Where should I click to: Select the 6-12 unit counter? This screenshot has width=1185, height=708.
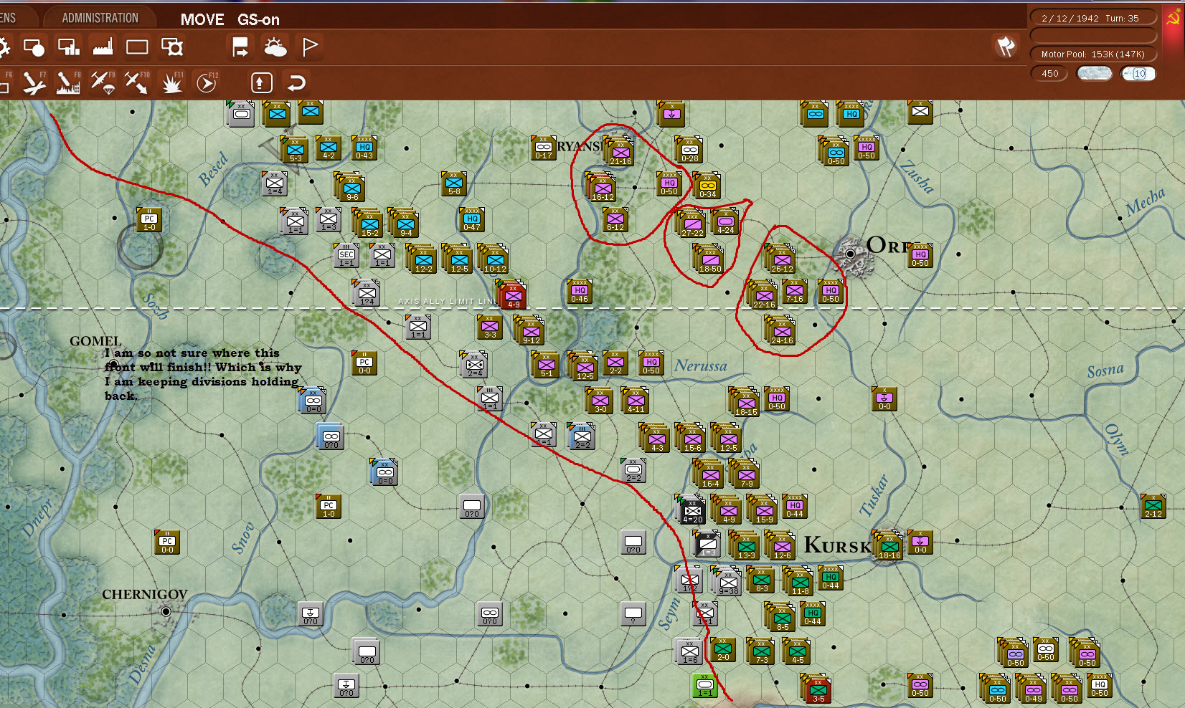615,220
